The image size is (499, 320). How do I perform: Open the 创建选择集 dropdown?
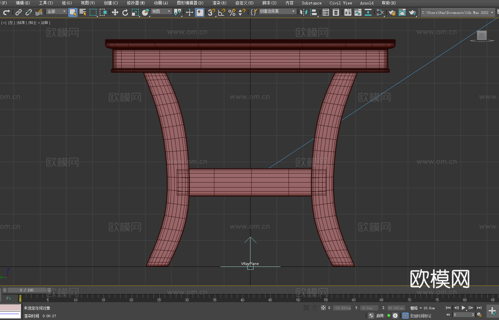click(x=278, y=11)
